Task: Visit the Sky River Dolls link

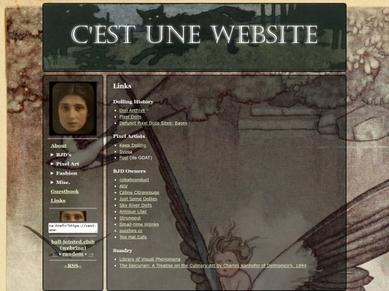Action: [x=135, y=205]
